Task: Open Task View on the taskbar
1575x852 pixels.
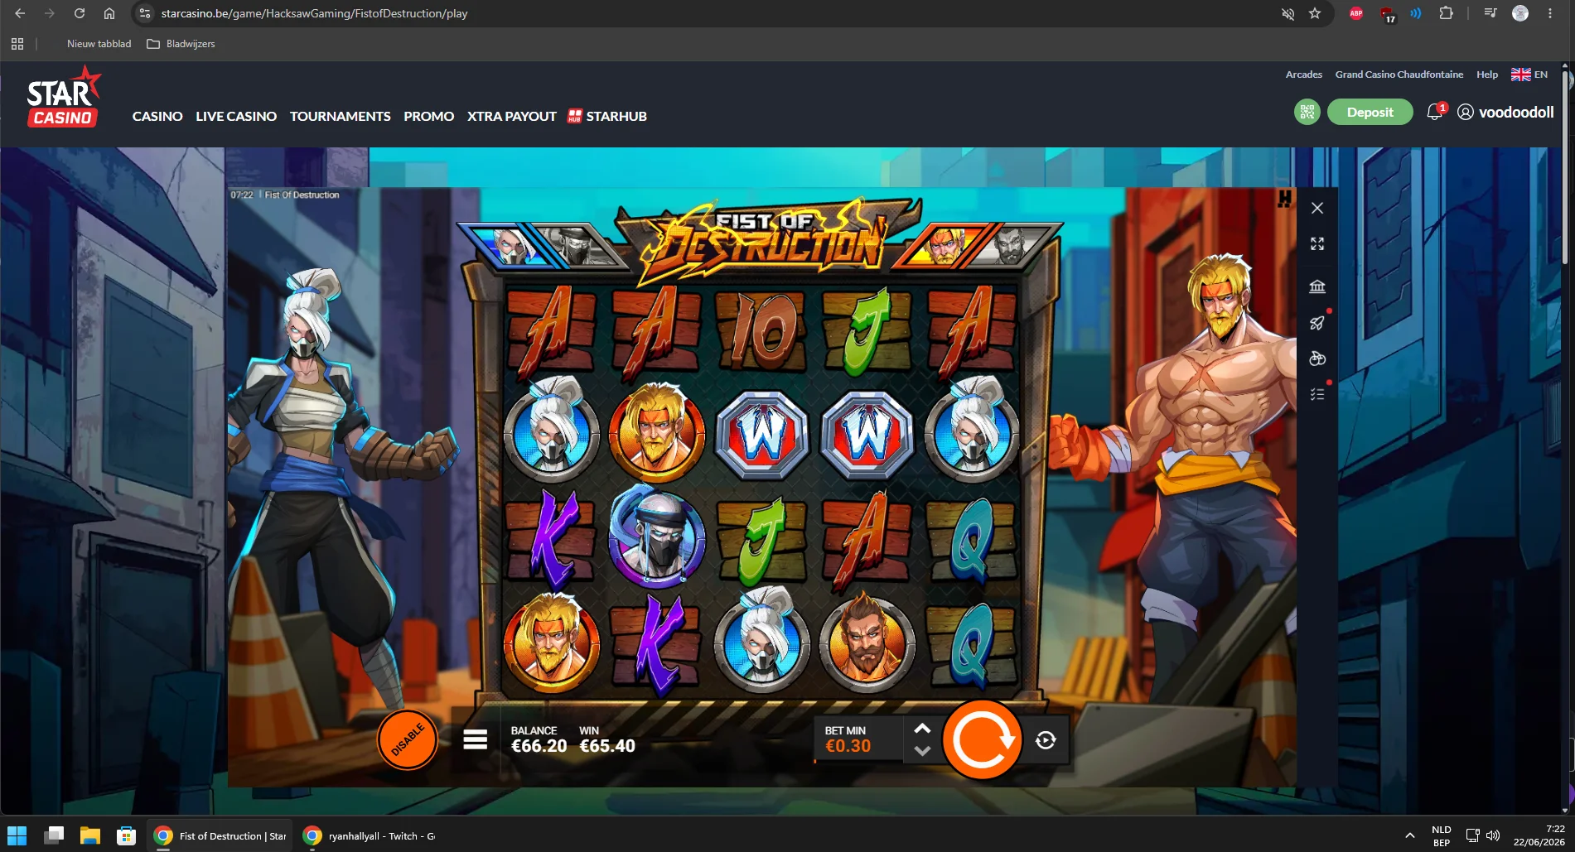Action: 55,835
